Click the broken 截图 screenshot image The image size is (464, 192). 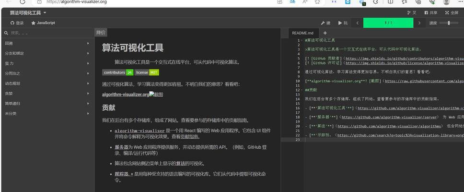[x=156, y=95]
